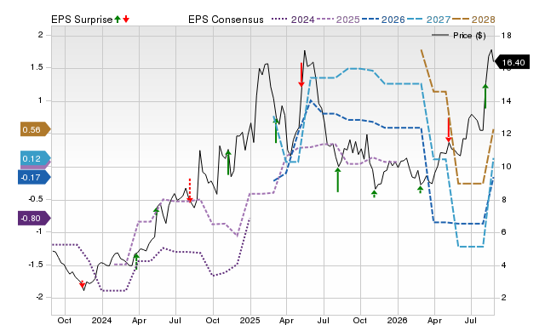Click the green up arrow near August 2025
Viewport: 545px width, 325px height.
pos(338,180)
